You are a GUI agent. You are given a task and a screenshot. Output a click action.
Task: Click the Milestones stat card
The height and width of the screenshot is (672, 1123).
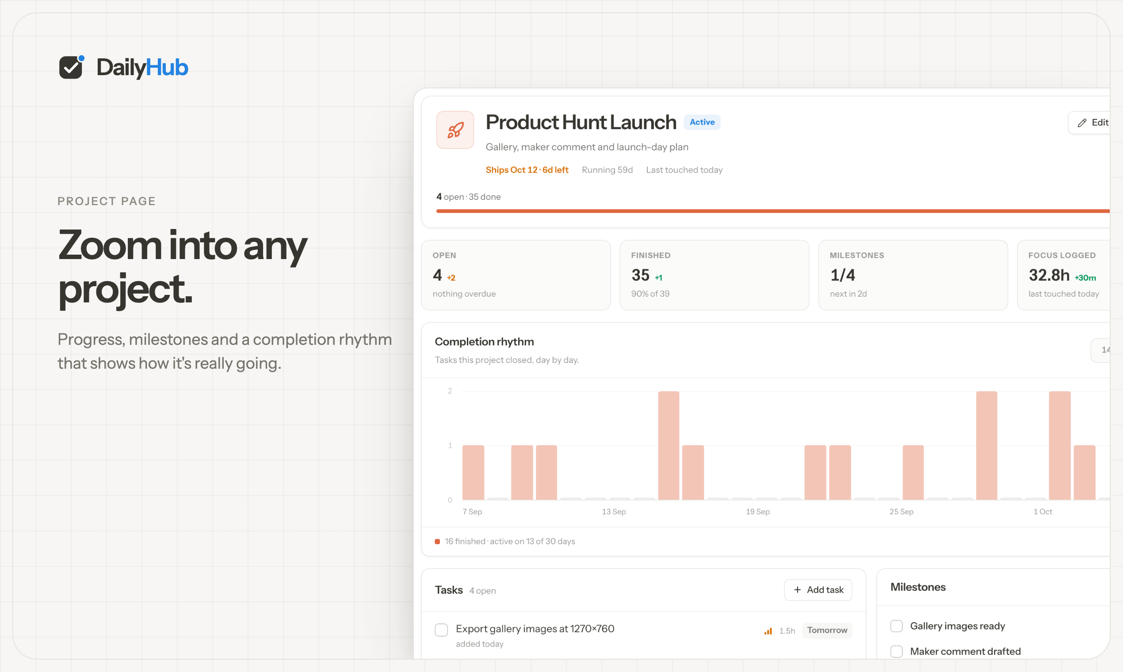pyautogui.click(x=913, y=275)
